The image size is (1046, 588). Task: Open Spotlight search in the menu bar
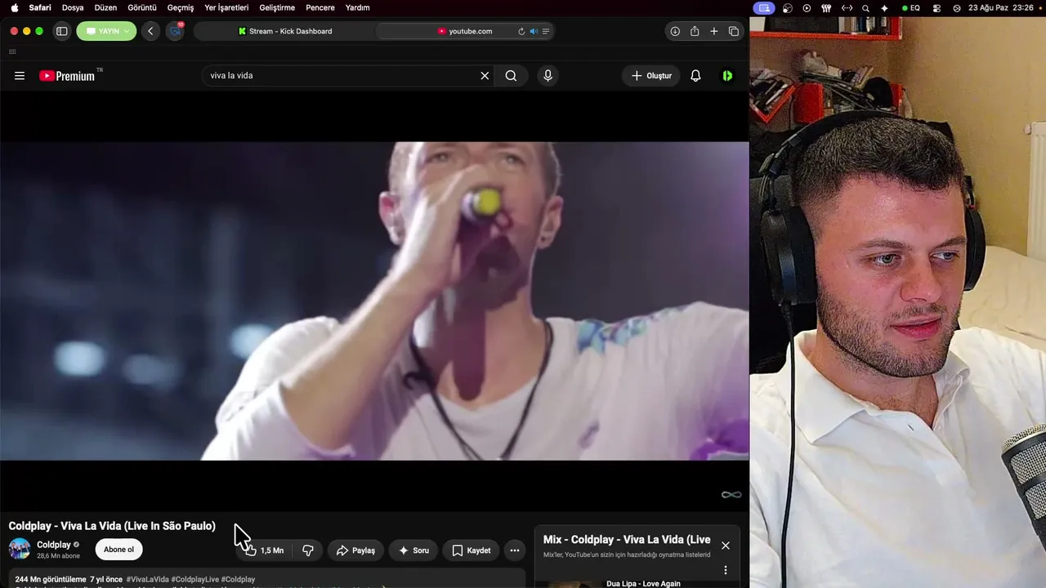[x=865, y=7]
